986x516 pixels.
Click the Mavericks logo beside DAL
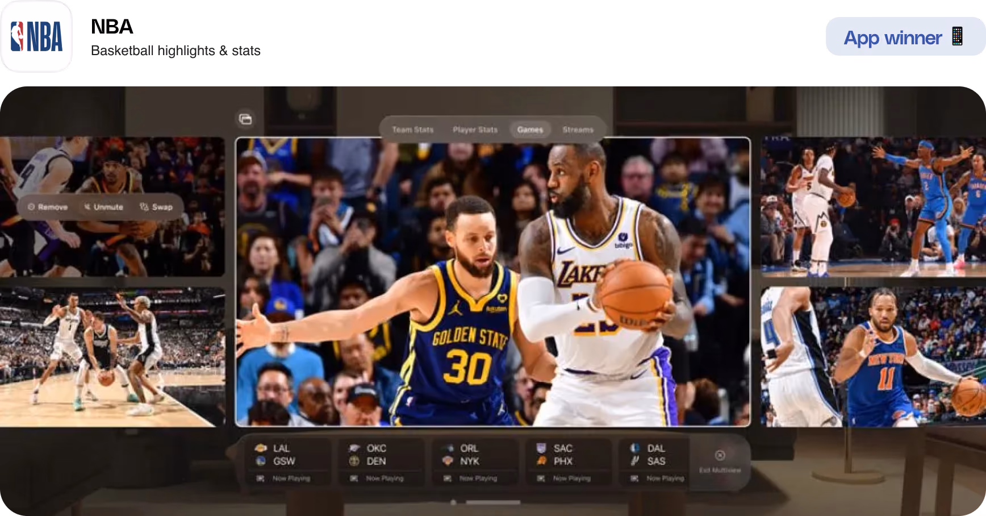[x=635, y=448]
